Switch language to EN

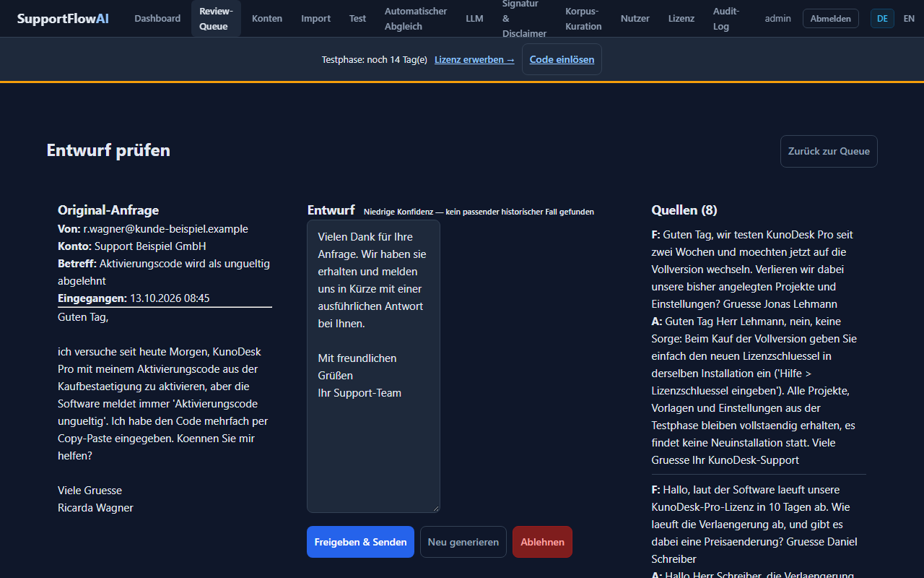909,19
